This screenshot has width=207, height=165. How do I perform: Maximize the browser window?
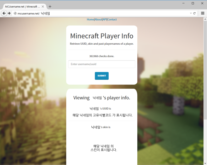(x=193, y=3)
